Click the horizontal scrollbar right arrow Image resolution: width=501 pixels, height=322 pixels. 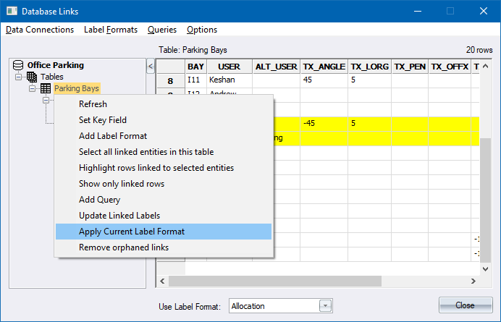[x=473, y=281]
